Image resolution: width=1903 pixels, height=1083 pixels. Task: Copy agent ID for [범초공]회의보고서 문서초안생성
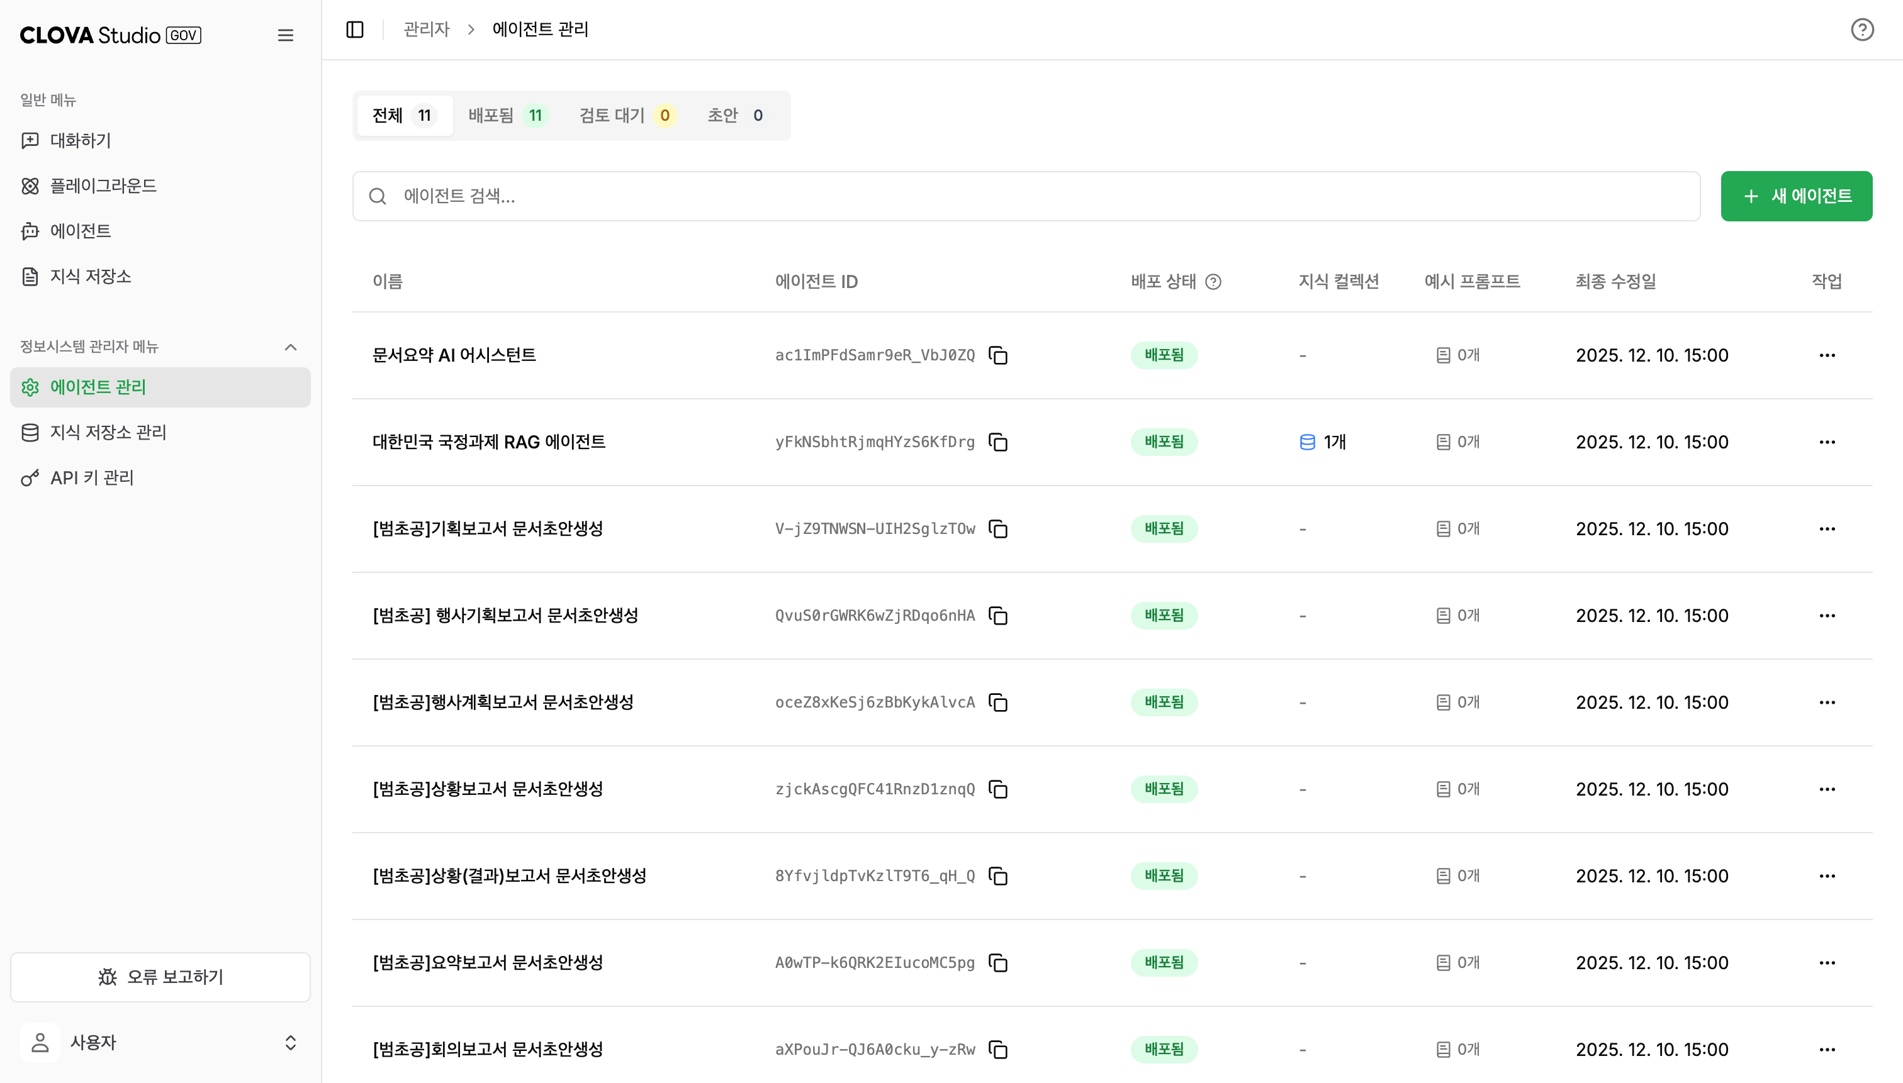[x=998, y=1050]
